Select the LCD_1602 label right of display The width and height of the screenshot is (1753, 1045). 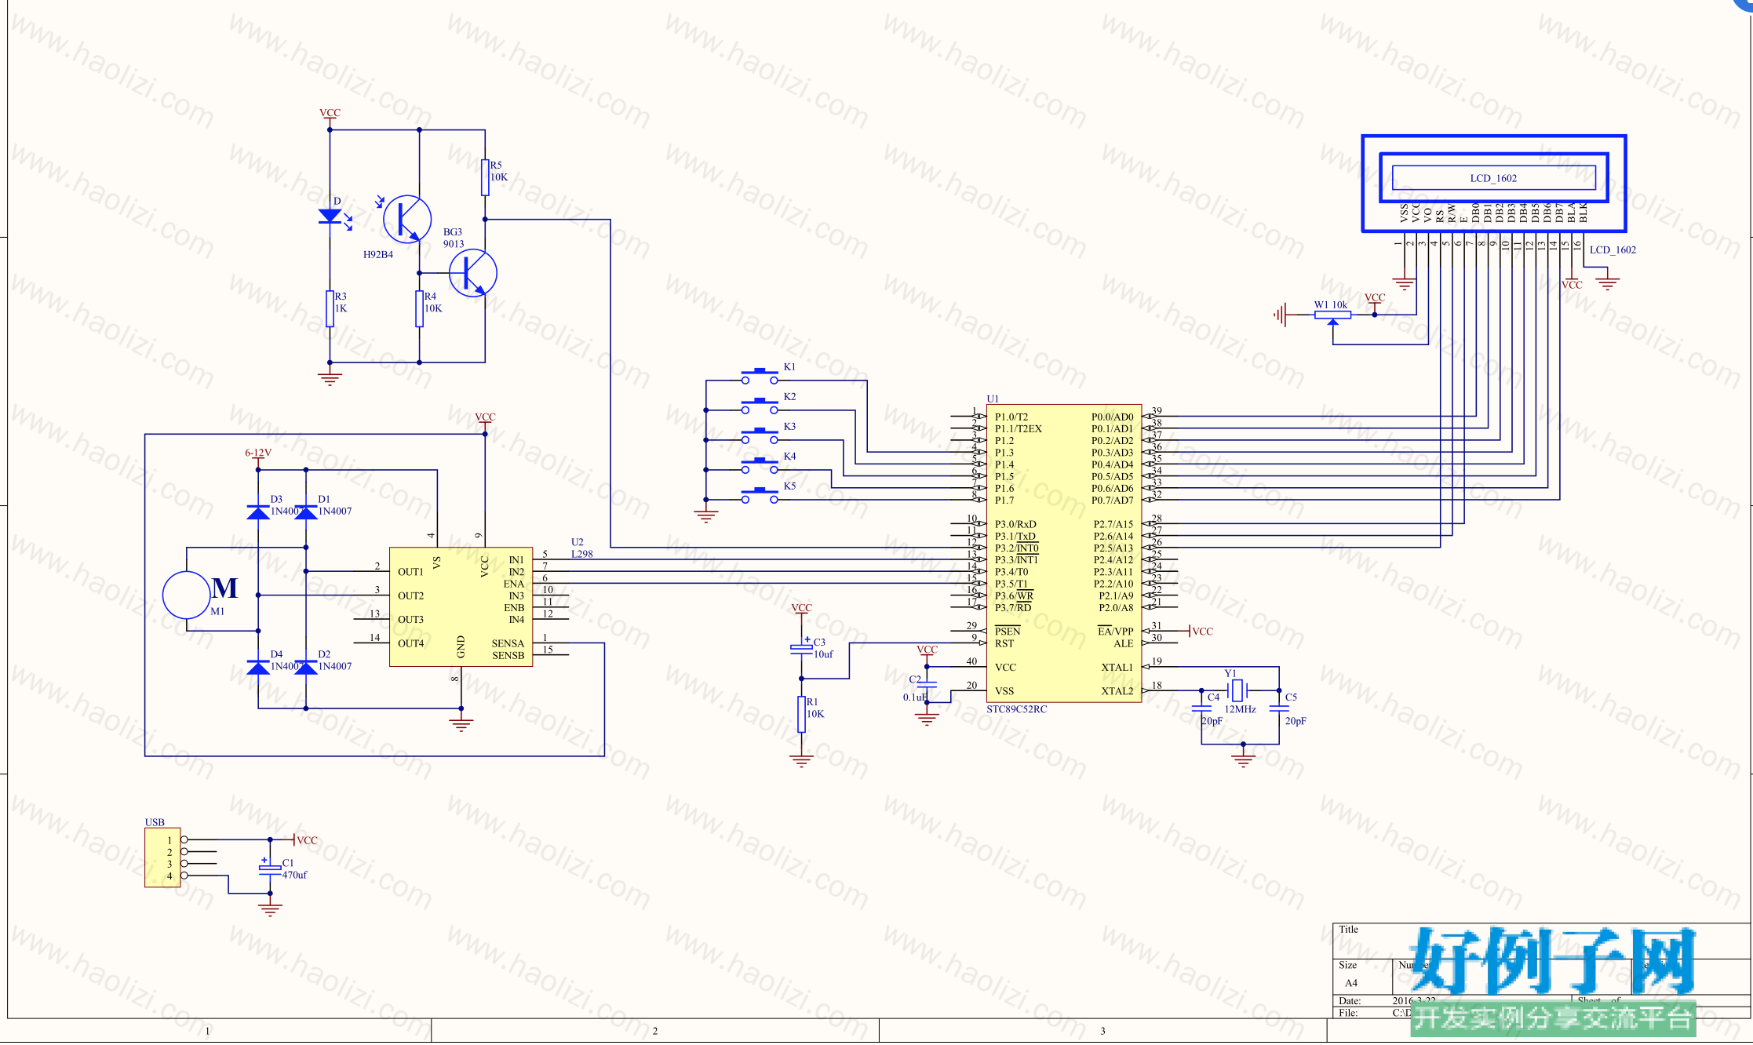click(1613, 250)
